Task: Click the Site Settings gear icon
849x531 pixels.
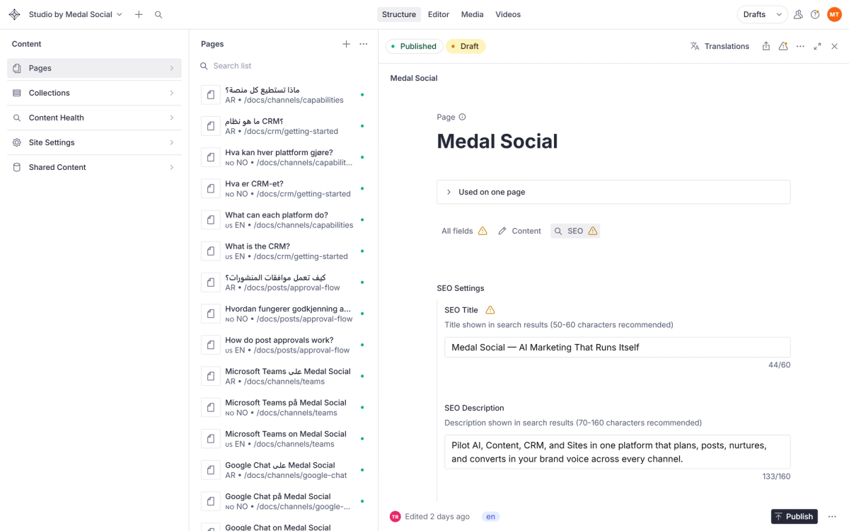Action: click(17, 142)
